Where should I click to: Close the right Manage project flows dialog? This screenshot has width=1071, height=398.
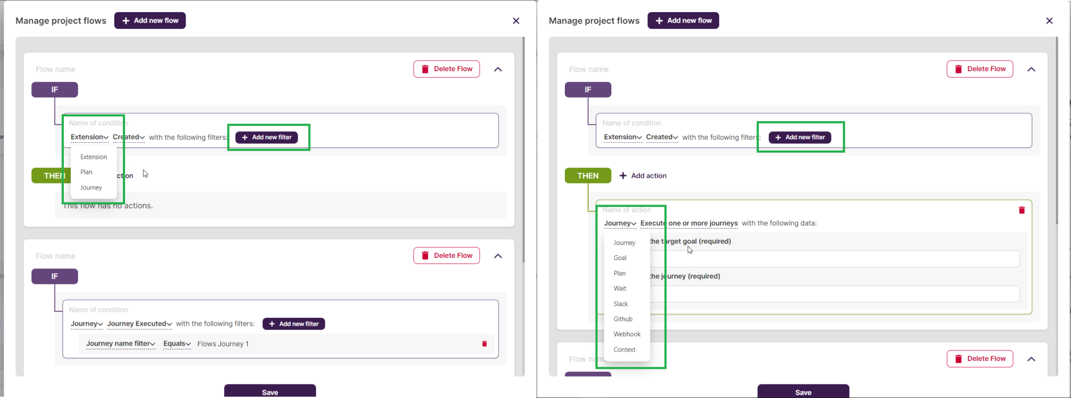[1049, 21]
